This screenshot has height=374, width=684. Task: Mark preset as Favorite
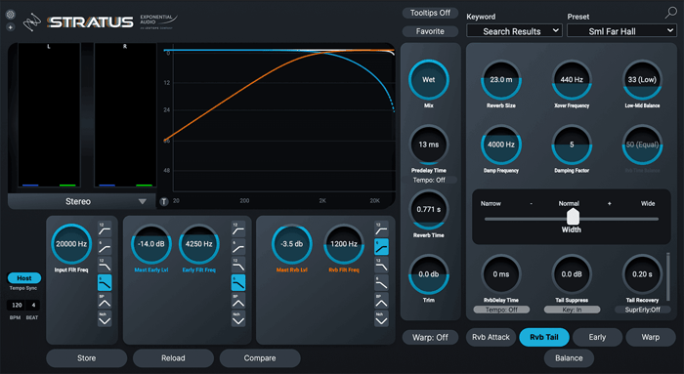click(430, 31)
